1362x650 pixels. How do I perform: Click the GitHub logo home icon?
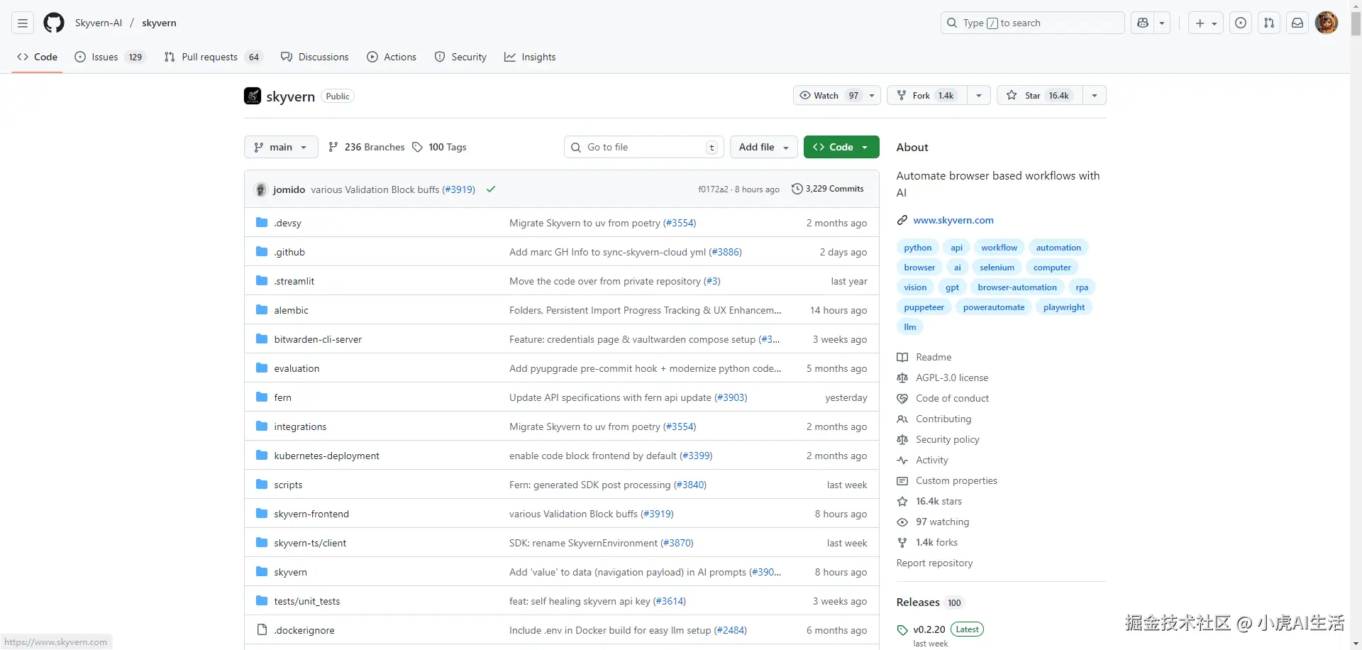pos(54,23)
